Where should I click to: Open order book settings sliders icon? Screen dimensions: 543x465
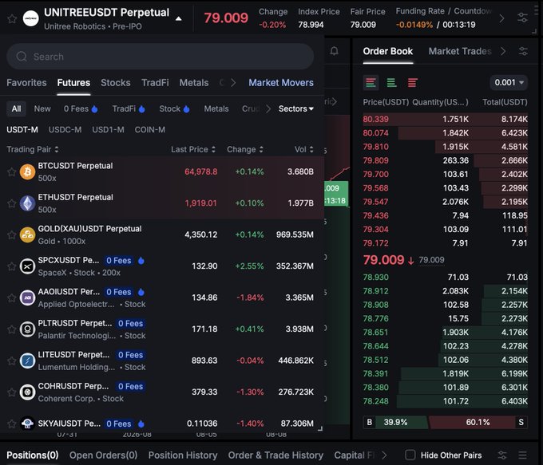(x=523, y=51)
